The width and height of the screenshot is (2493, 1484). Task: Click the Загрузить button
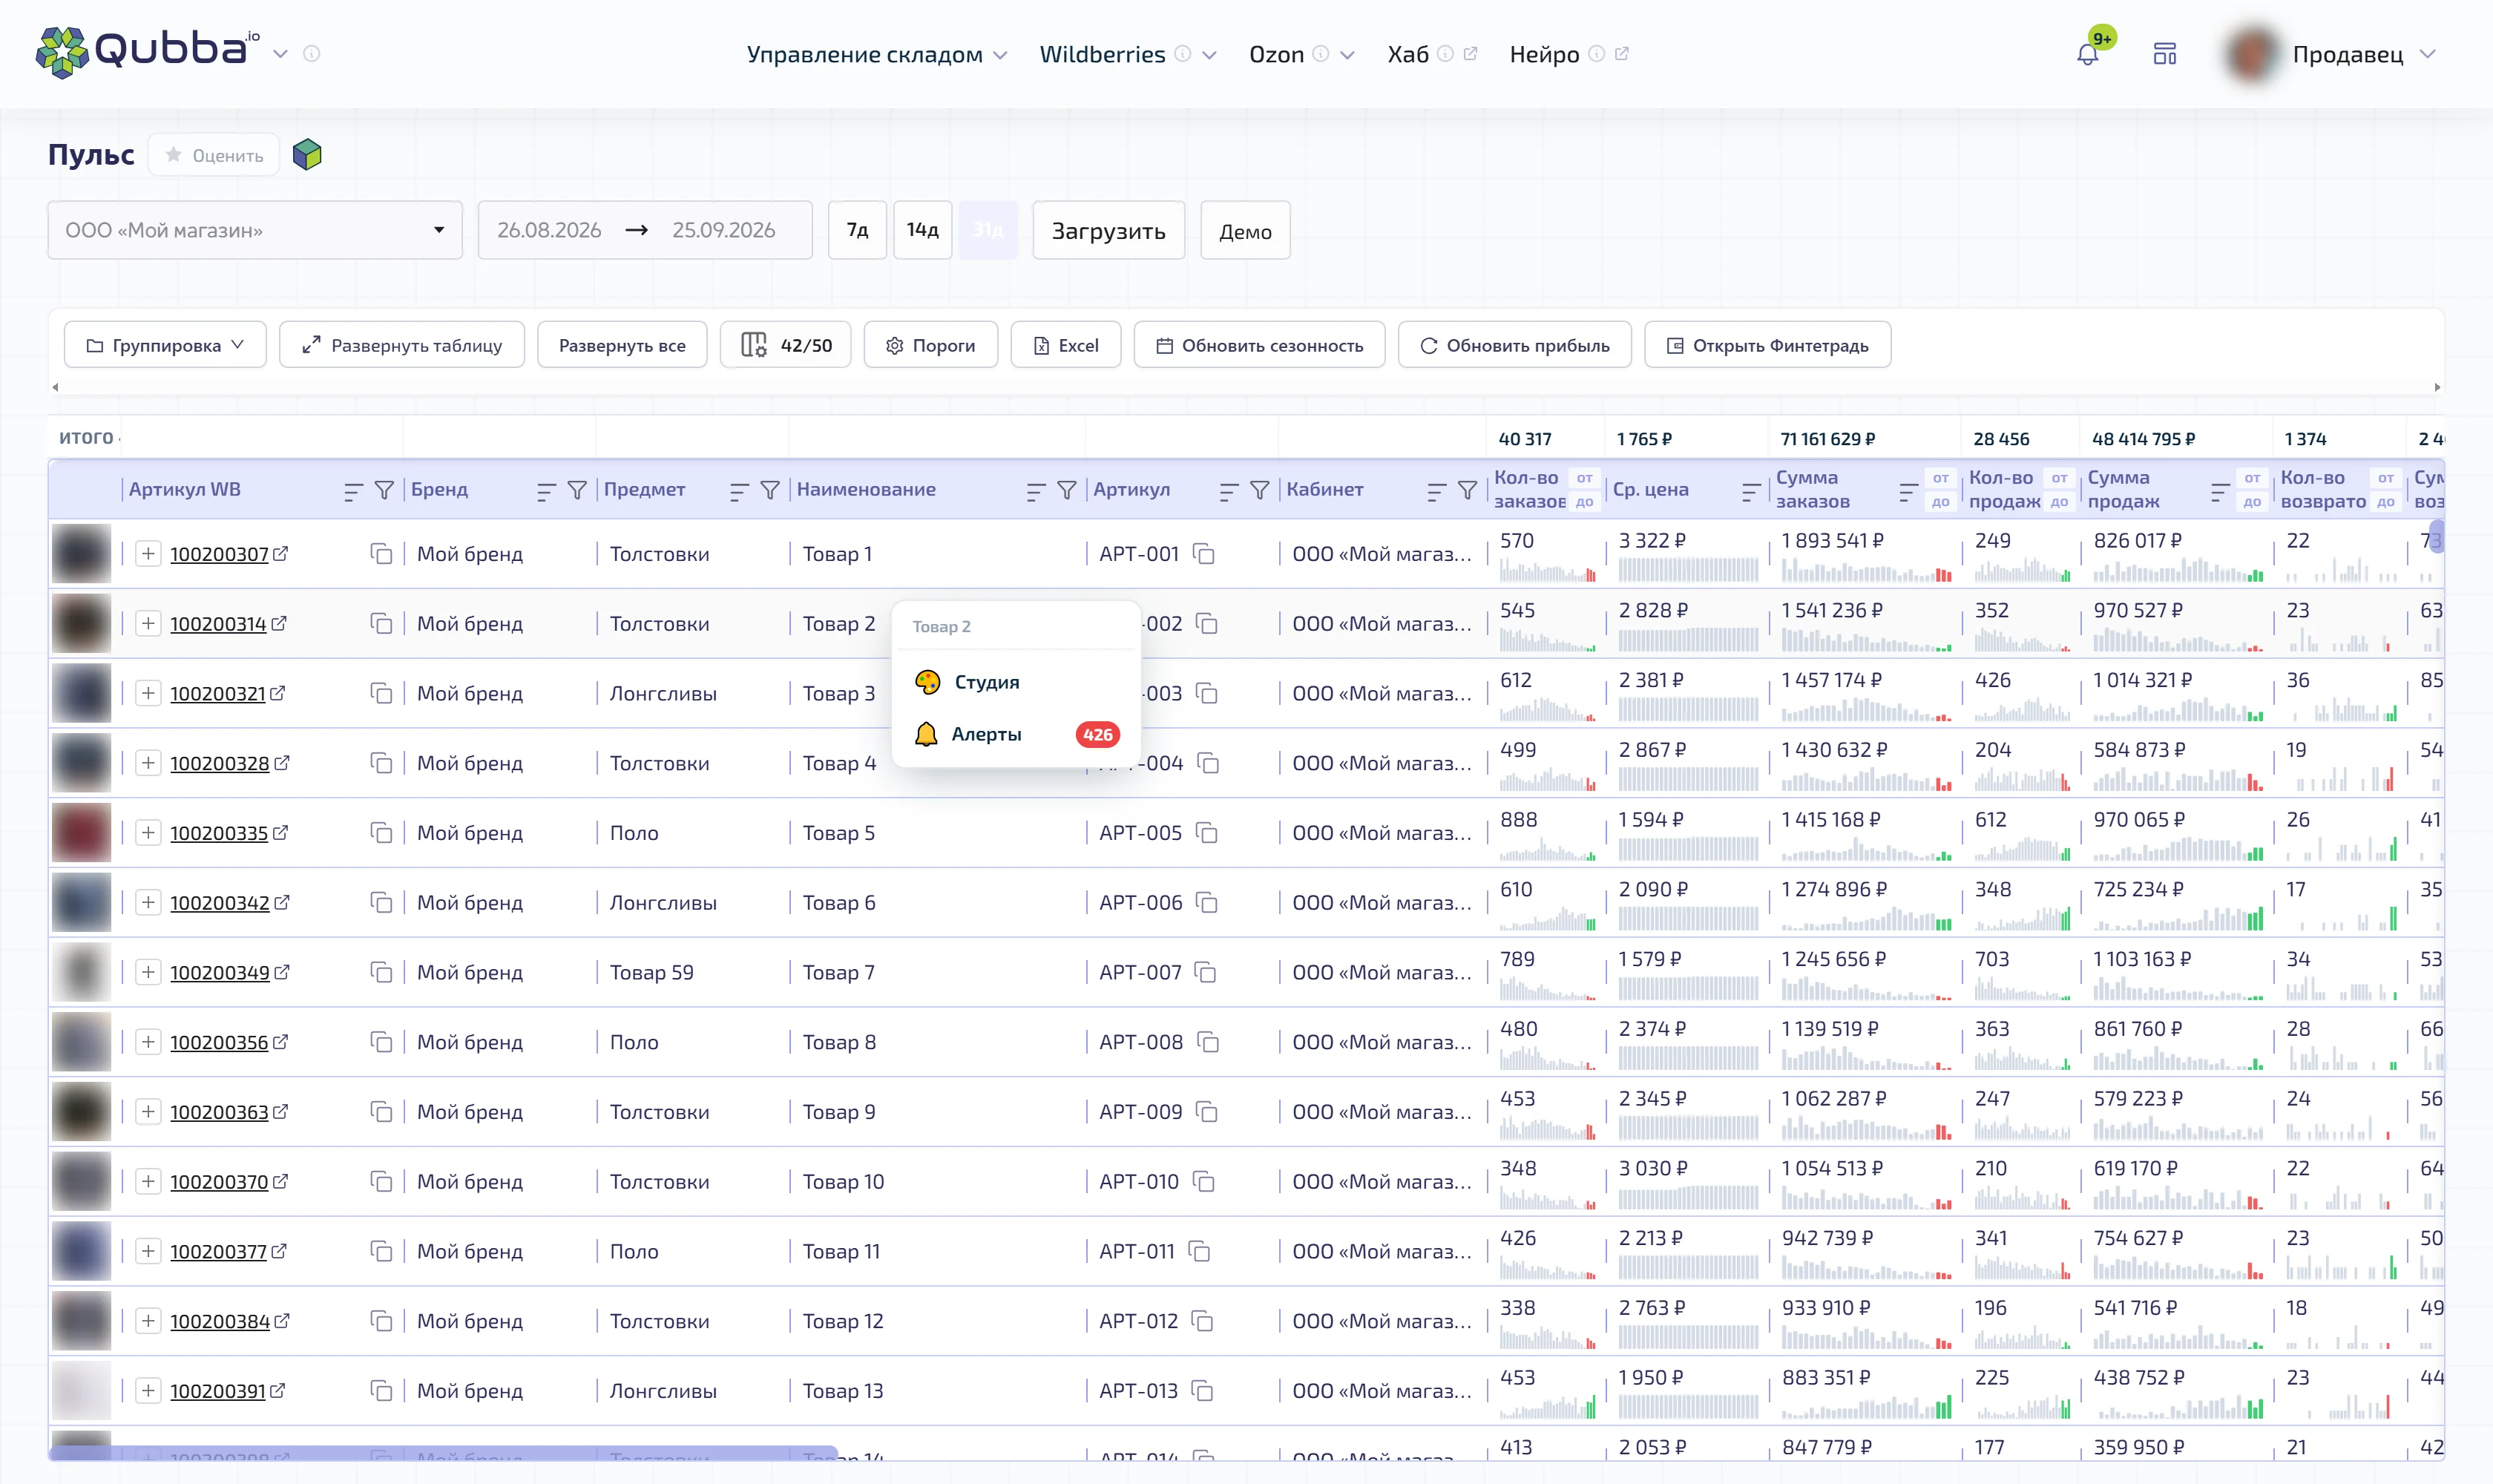pos(1108,231)
